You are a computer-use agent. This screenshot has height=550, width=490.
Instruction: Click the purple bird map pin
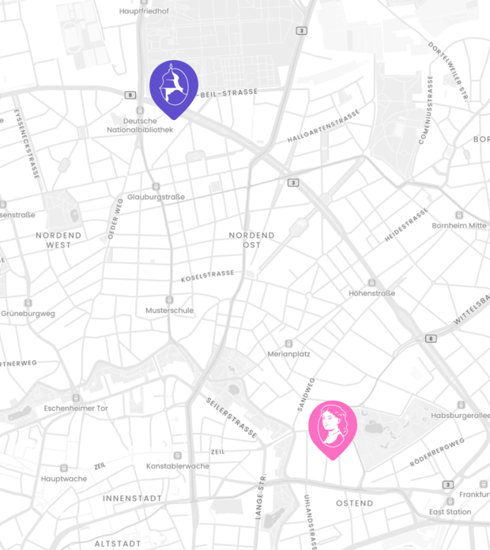(x=174, y=89)
